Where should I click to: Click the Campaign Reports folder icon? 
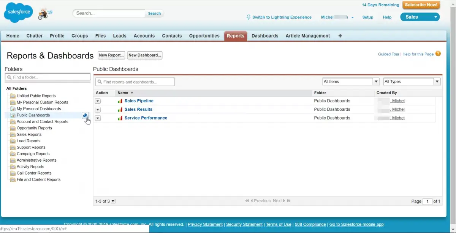click(13, 154)
